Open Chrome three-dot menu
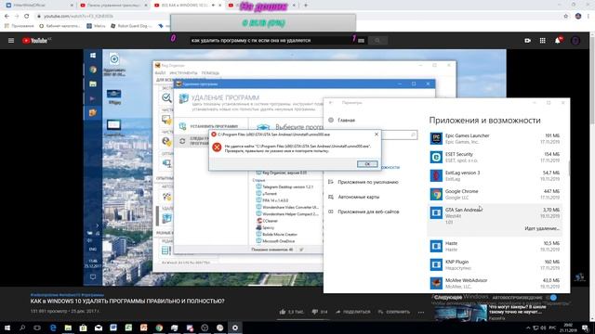The image size is (595, 334). [x=588, y=17]
